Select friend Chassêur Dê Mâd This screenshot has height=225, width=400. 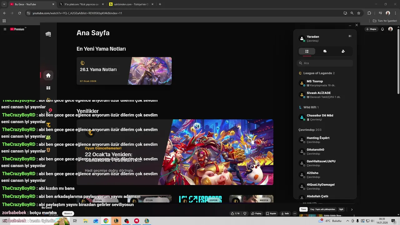click(325, 117)
